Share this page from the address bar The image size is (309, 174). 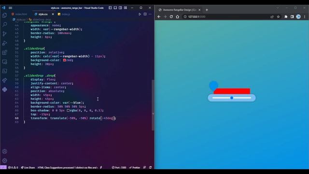point(272,17)
